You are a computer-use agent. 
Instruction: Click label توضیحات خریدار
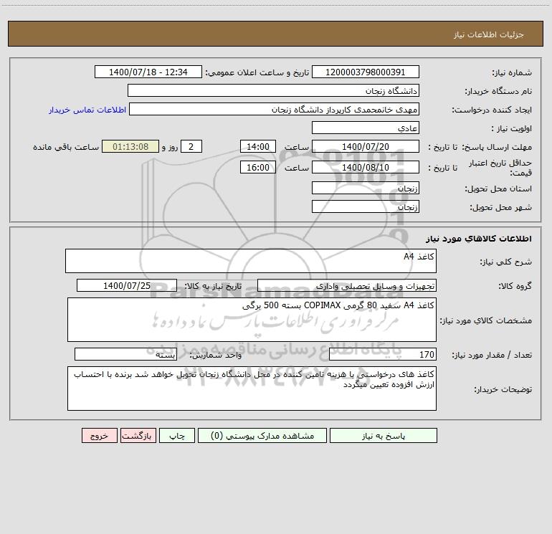click(503, 390)
